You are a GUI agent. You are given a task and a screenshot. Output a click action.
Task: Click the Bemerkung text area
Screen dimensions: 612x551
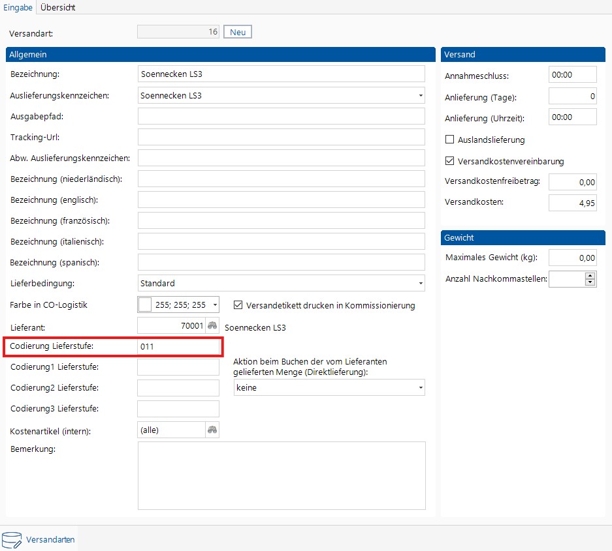coord(282,475)
